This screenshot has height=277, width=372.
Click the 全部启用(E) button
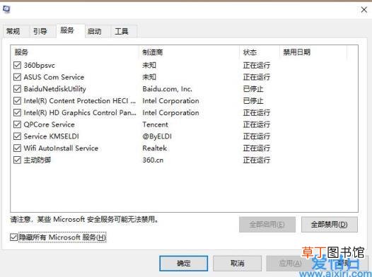pyautogui.click(x=267, y=224)
